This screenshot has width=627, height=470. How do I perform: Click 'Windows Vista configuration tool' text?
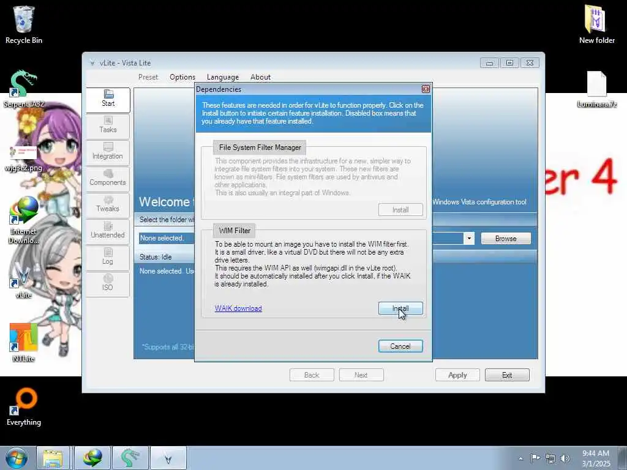pyautogui.click(x=479, y=202)
